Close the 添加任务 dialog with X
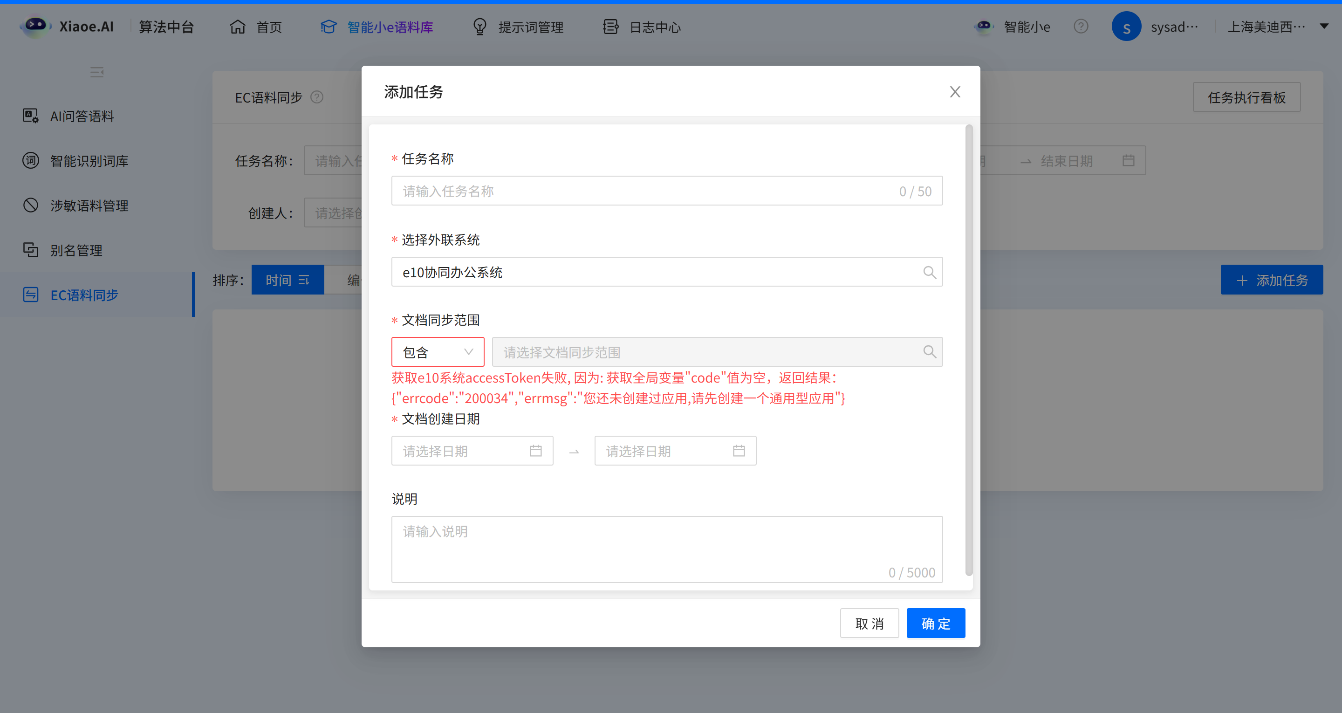The width and height of the screenshot is (1342, 713). pyautogui.click(x=954, y=92)
